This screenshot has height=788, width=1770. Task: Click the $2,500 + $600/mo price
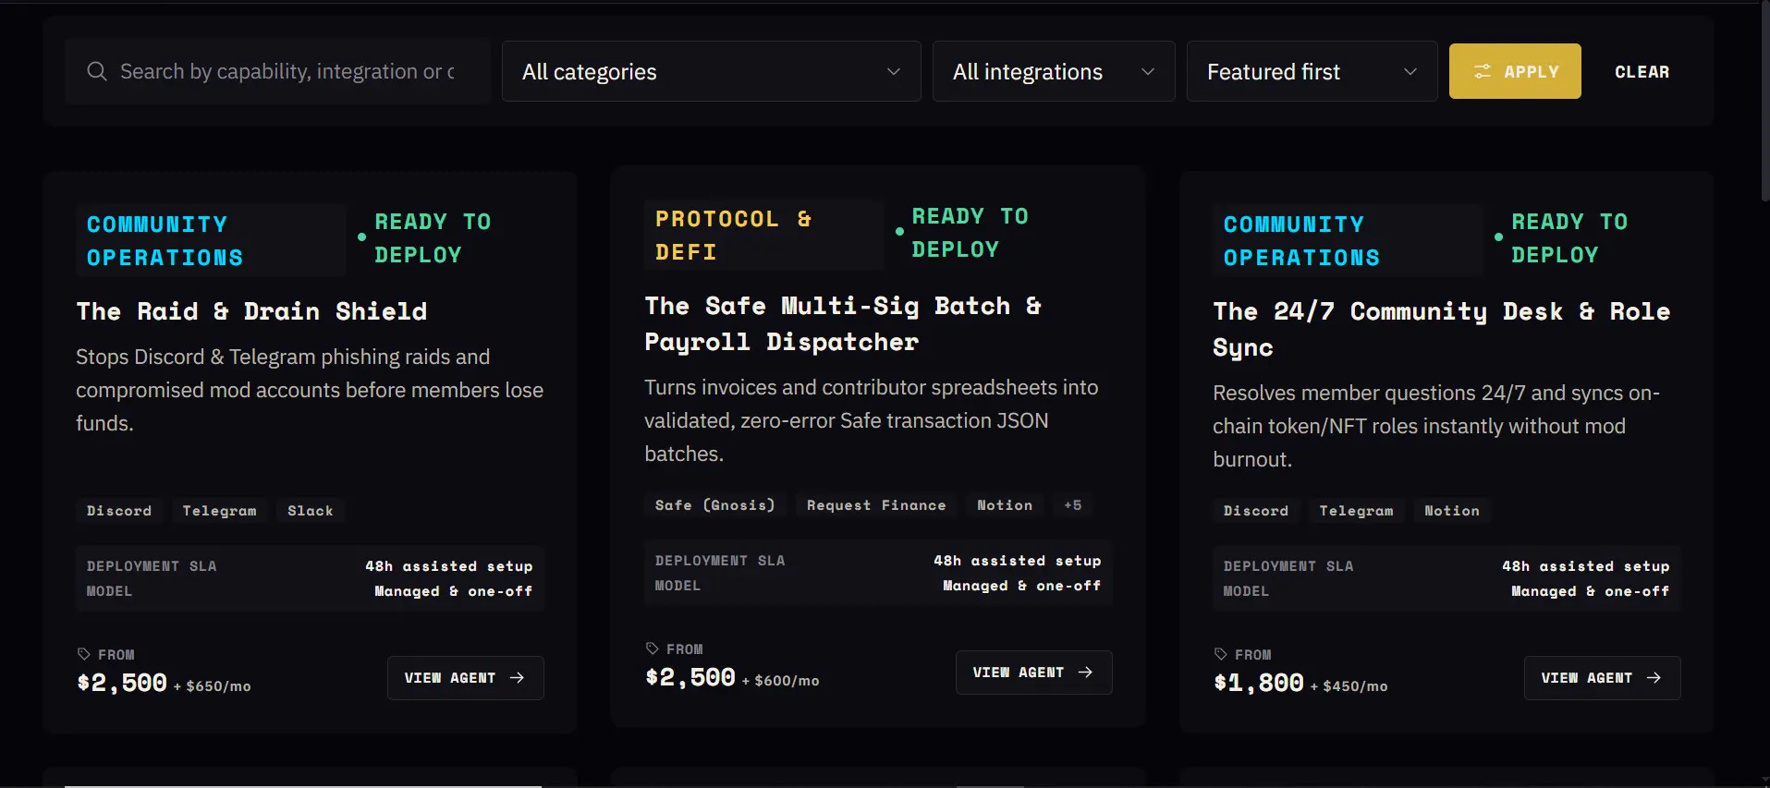point(732,678)
